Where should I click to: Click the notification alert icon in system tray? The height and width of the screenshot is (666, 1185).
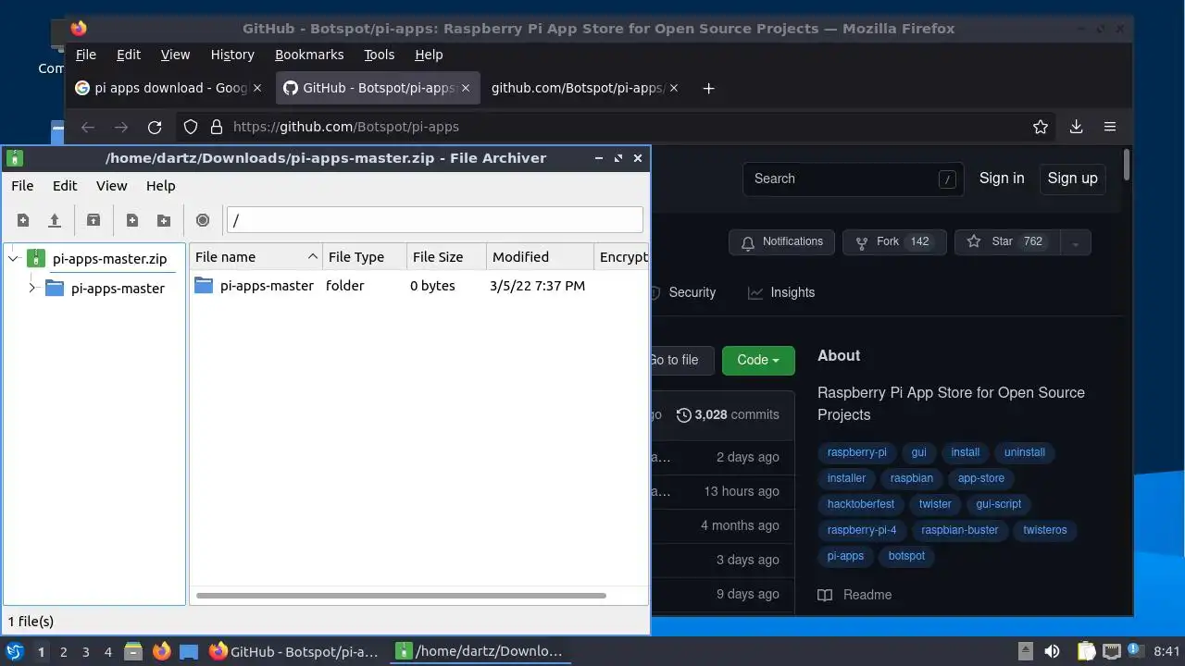1135,652
